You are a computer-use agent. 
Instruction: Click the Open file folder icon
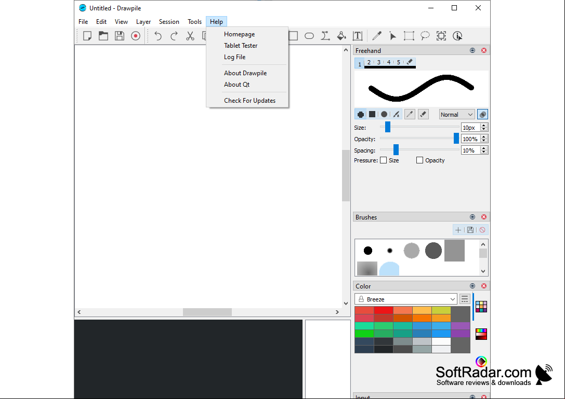[103, 36]
